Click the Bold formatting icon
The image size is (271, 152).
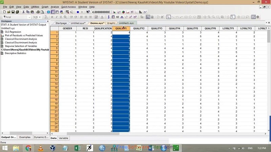click(52, 17)
